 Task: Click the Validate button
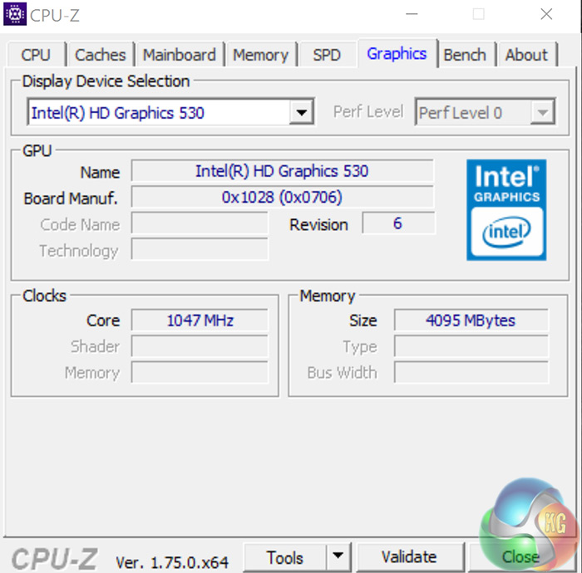coord(409,556)
